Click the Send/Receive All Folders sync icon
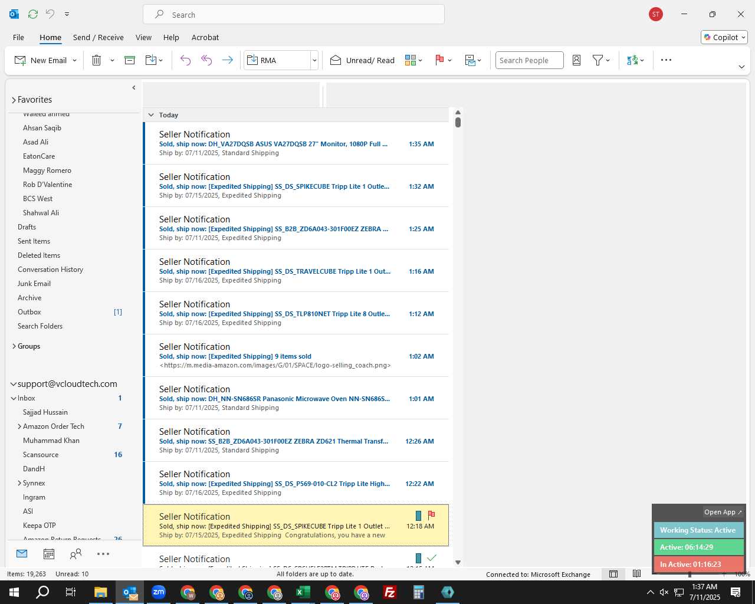This screenshot has height=604, width=755. 33,14
